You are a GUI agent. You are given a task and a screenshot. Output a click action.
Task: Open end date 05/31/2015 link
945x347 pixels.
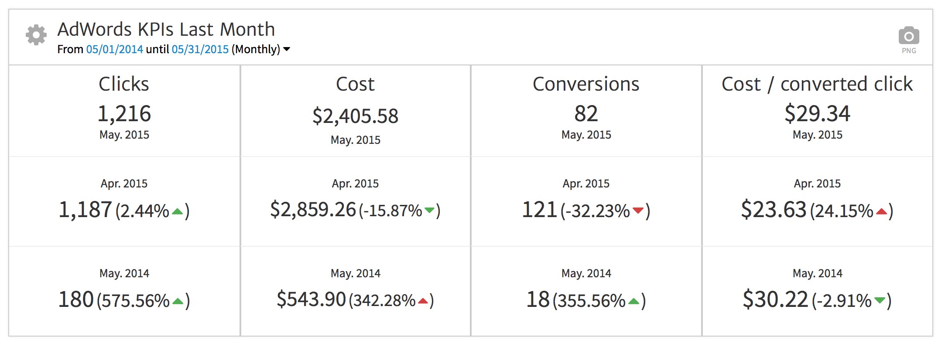point(200,49)
